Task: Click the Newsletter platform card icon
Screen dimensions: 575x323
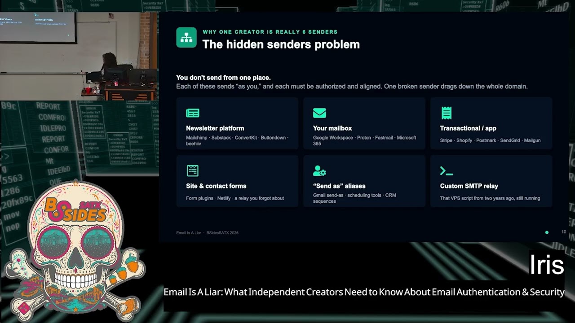Action: coord(193,113)
